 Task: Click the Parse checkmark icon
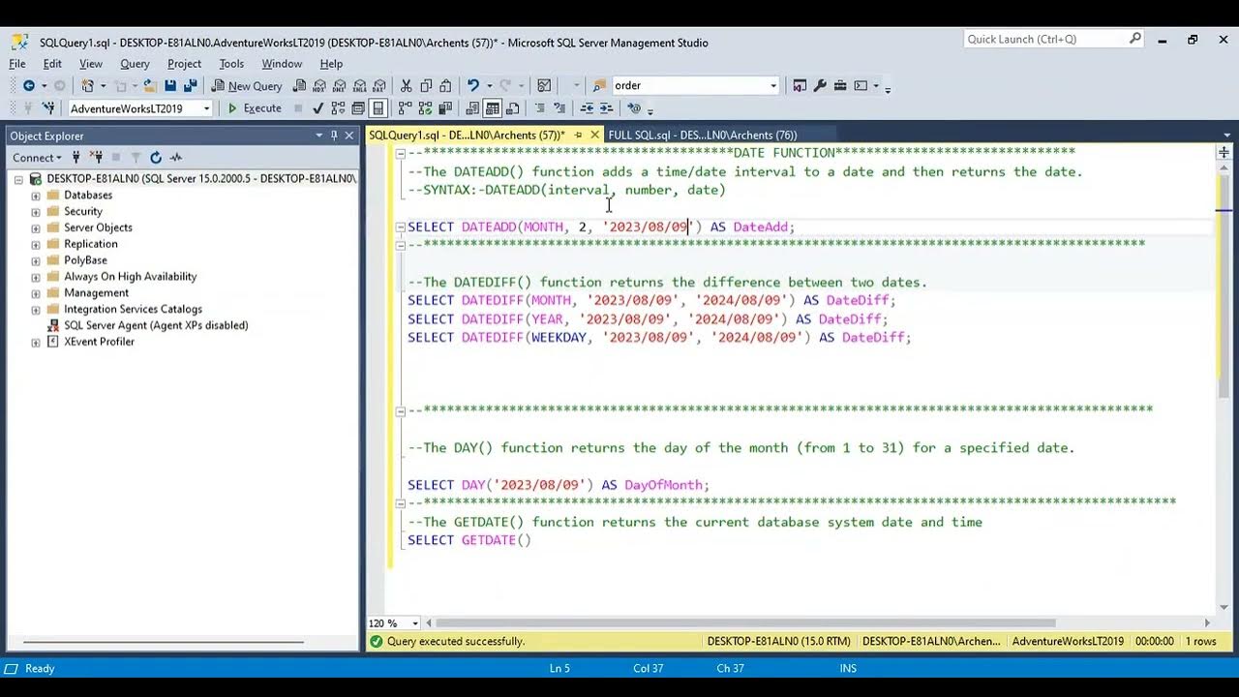click(317, 108)
